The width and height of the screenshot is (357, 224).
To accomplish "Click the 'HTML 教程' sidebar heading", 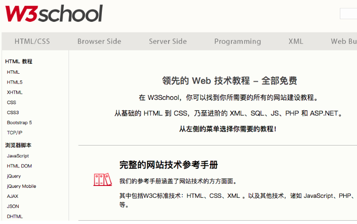I will (x=19, y=61).
